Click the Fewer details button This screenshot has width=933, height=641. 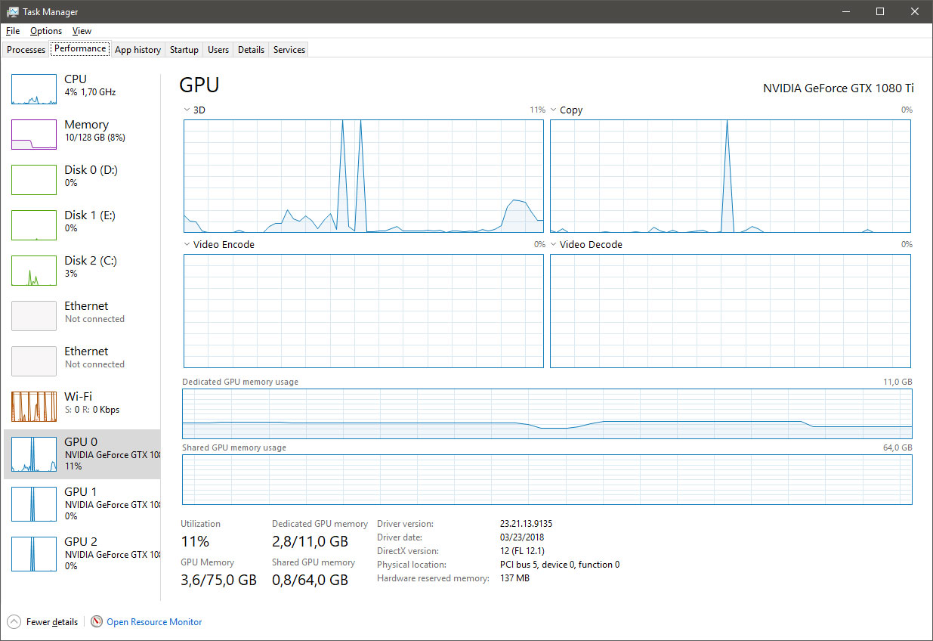tap(51, 622)
